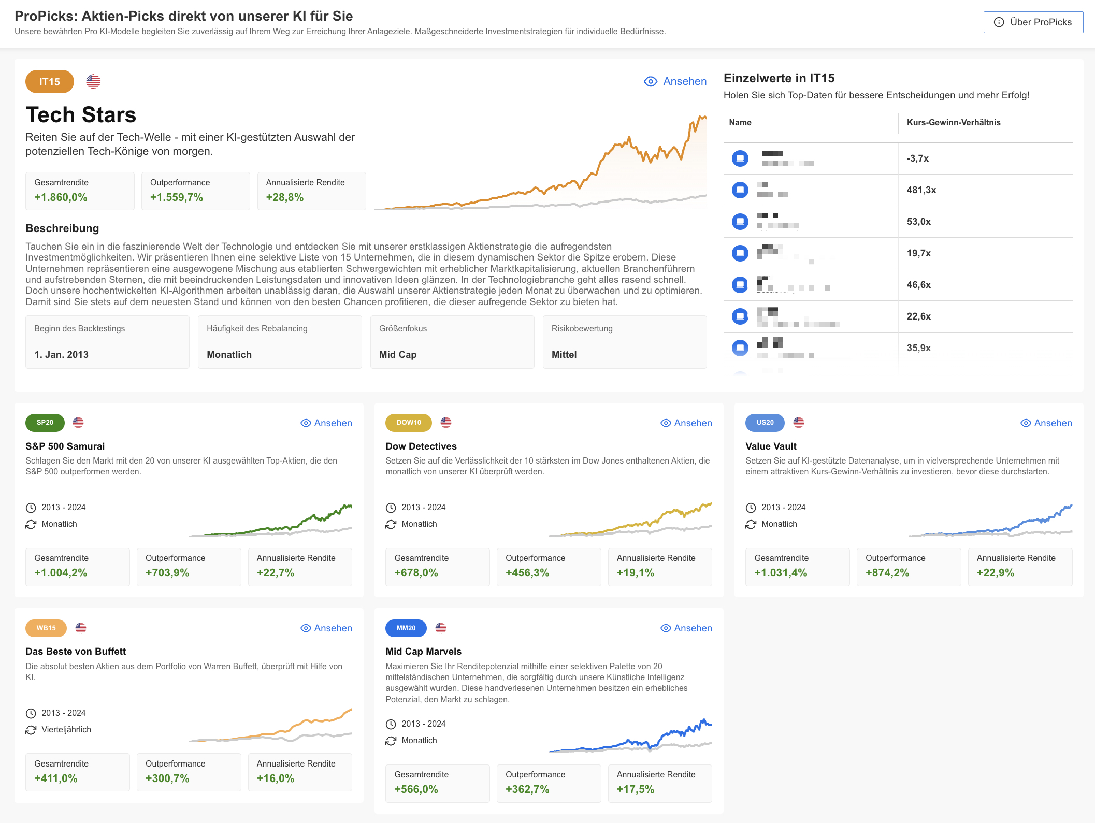Click the US flag icon next to IT15
Image resolution: width=1095 pixels, height=823 pixels.
(93, 81)
